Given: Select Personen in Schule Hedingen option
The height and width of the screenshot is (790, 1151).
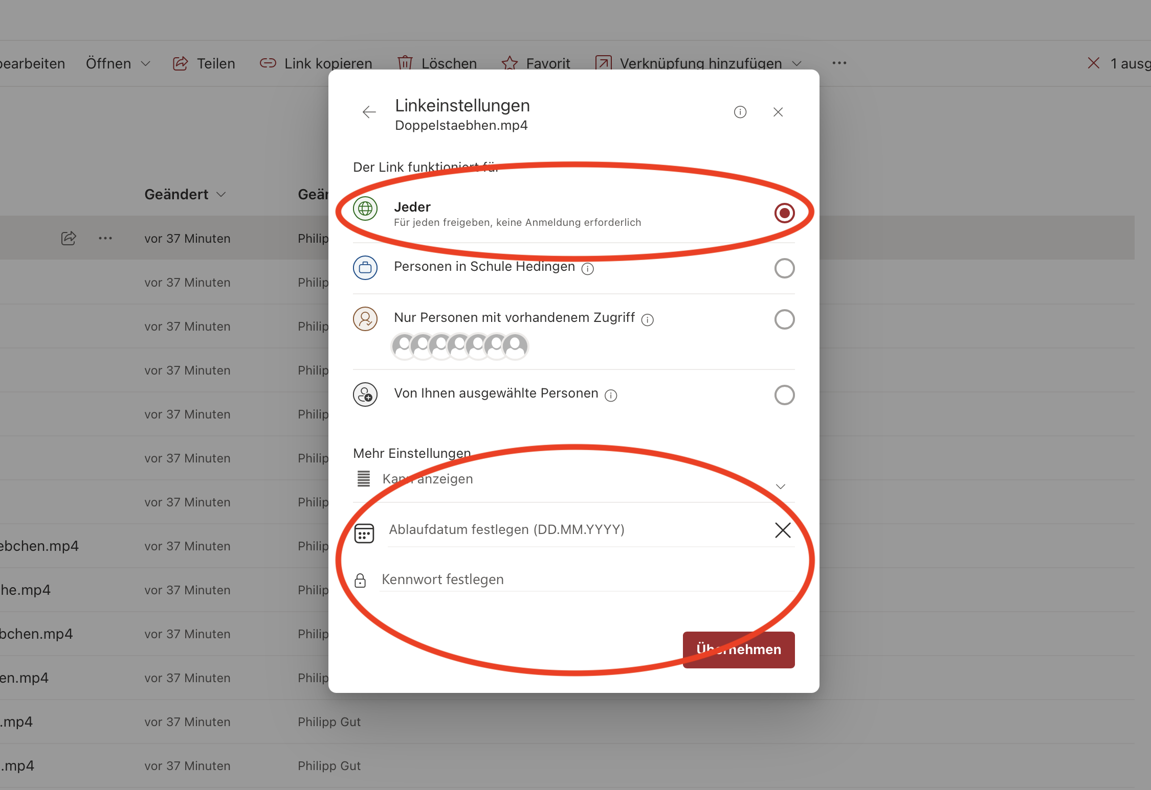Looking at the screenshot, I should pos(784,268).
